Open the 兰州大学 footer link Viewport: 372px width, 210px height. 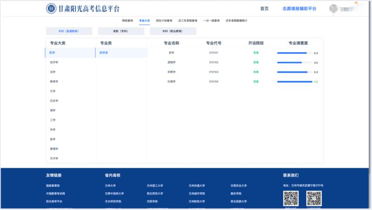pos(110,185)
